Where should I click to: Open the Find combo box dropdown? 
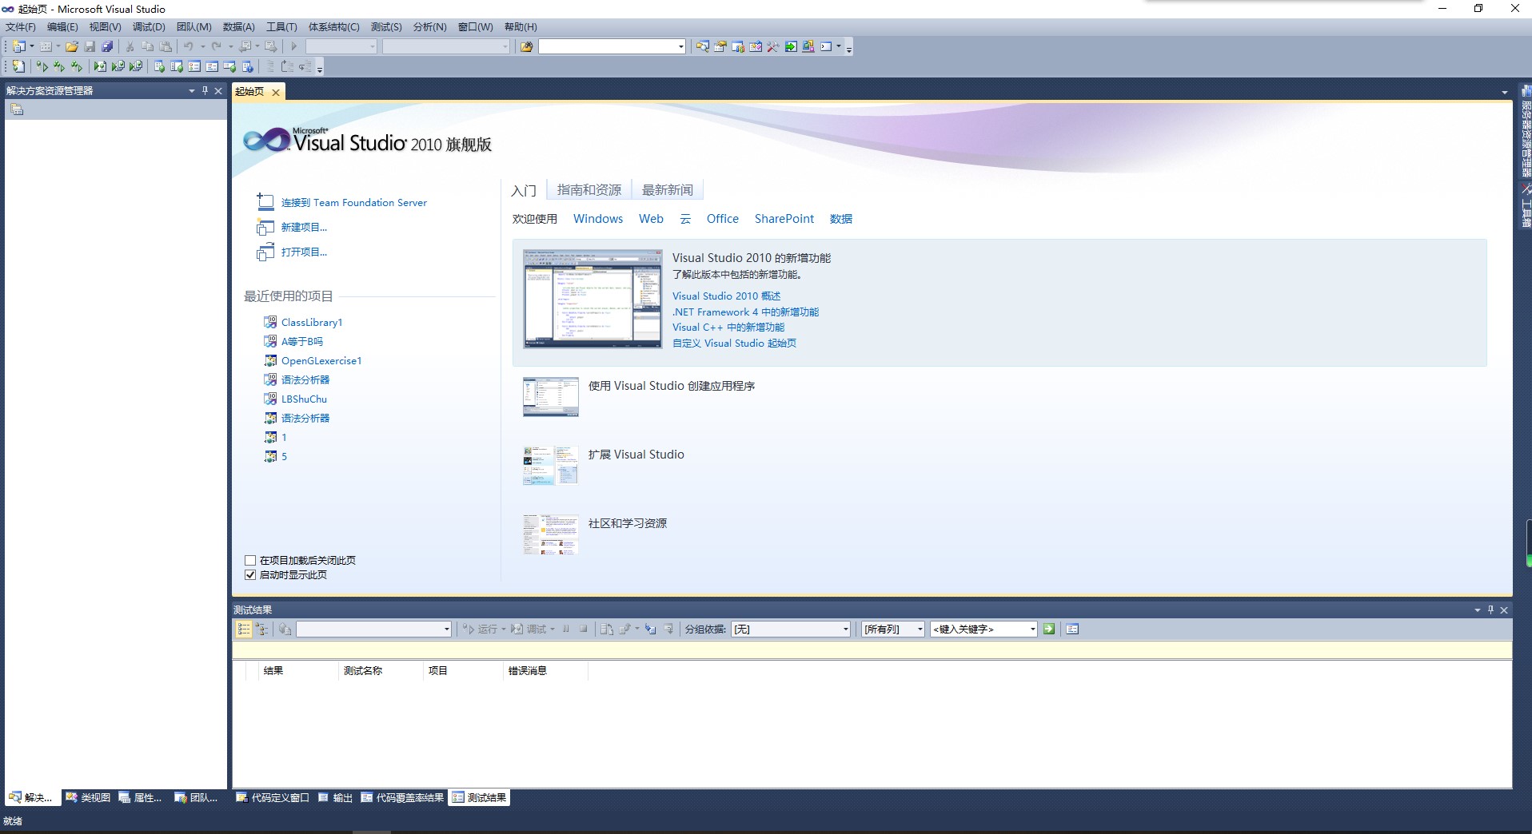coord(680,46)
